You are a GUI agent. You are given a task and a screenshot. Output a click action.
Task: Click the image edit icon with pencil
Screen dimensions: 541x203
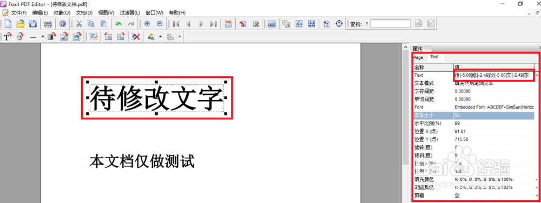[x=64, y=37]
